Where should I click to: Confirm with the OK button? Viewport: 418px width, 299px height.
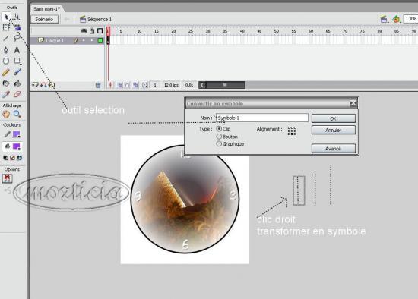pyautogui.click(x=334, y=118)
